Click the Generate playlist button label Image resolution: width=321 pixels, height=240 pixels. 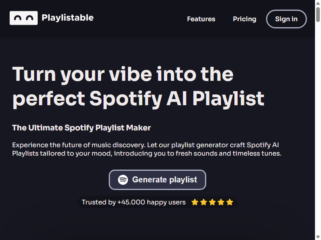(165, 180)
